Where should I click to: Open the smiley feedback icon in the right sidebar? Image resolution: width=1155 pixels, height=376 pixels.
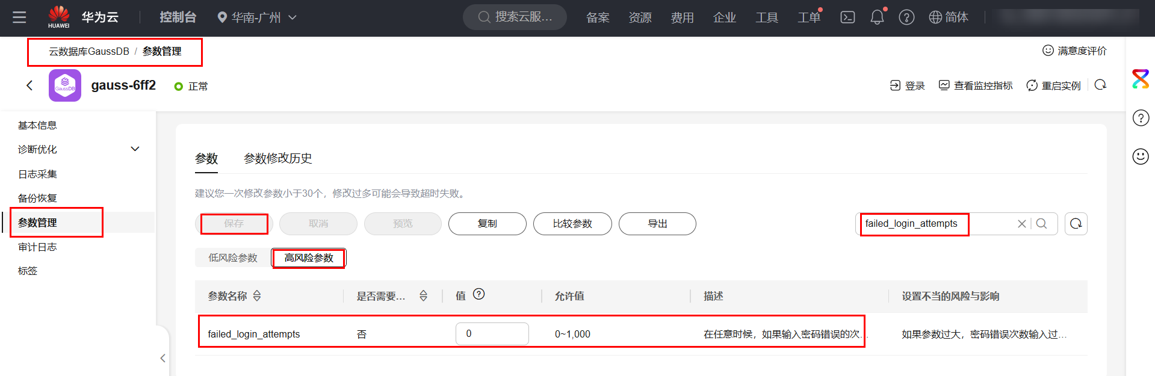coord(1141,156)
